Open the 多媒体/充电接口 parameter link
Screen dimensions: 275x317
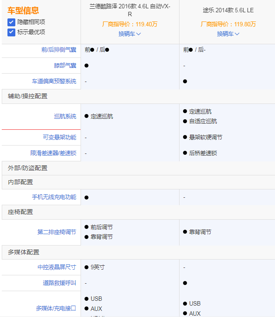(x=56, y=309)
